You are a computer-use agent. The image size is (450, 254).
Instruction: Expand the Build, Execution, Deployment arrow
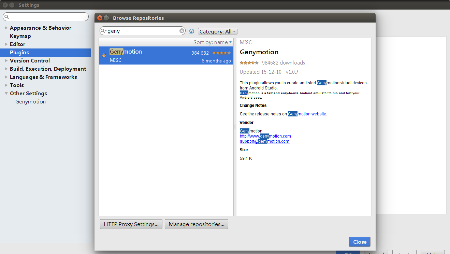pyautogui.click(x=6, y=69)
